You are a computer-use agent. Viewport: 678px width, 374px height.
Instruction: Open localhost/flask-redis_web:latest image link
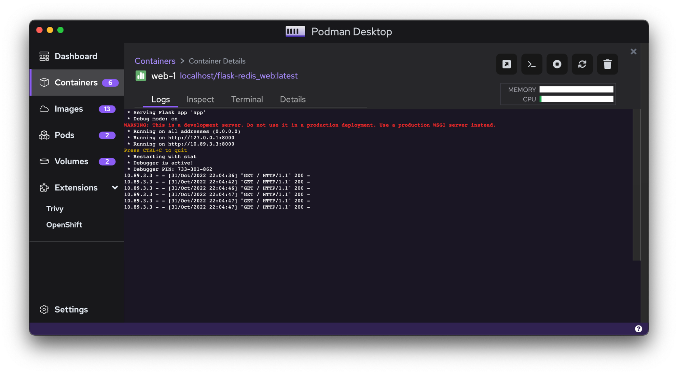(x=239, y=76)
